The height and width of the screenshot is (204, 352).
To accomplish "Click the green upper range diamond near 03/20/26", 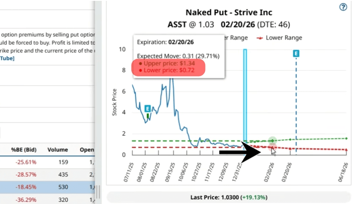I will (290, 139).
